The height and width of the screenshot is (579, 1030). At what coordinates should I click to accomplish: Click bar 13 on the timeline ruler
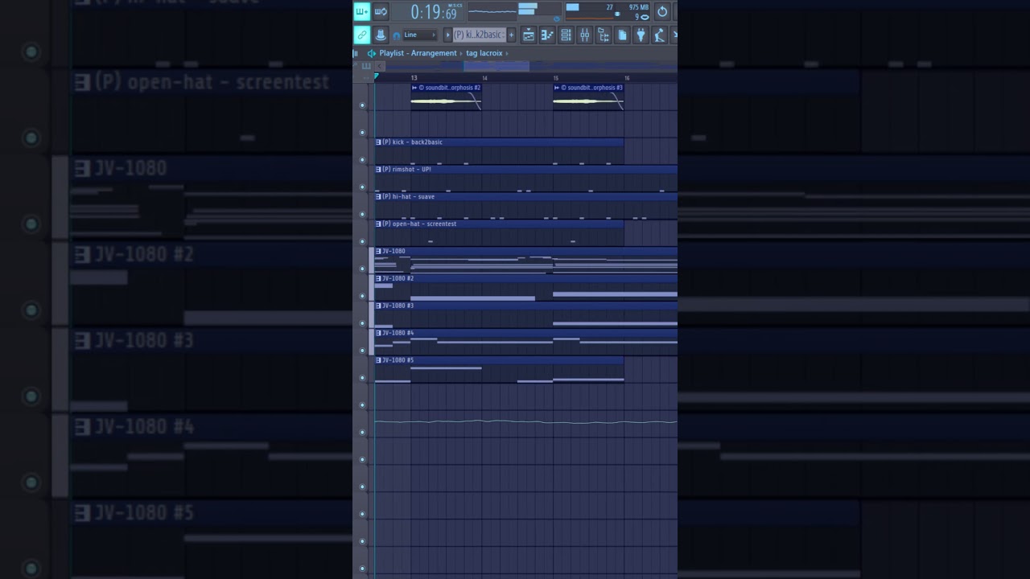coord(414,78)
